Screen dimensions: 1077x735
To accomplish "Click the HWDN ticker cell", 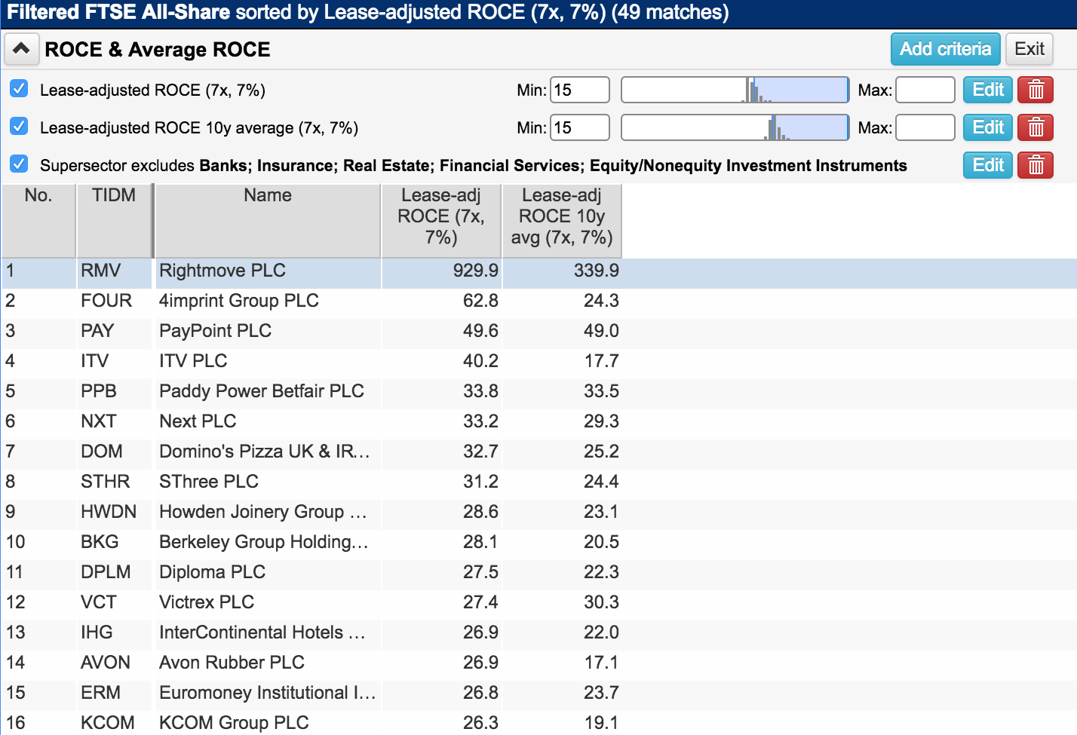I will pos(109,512).
